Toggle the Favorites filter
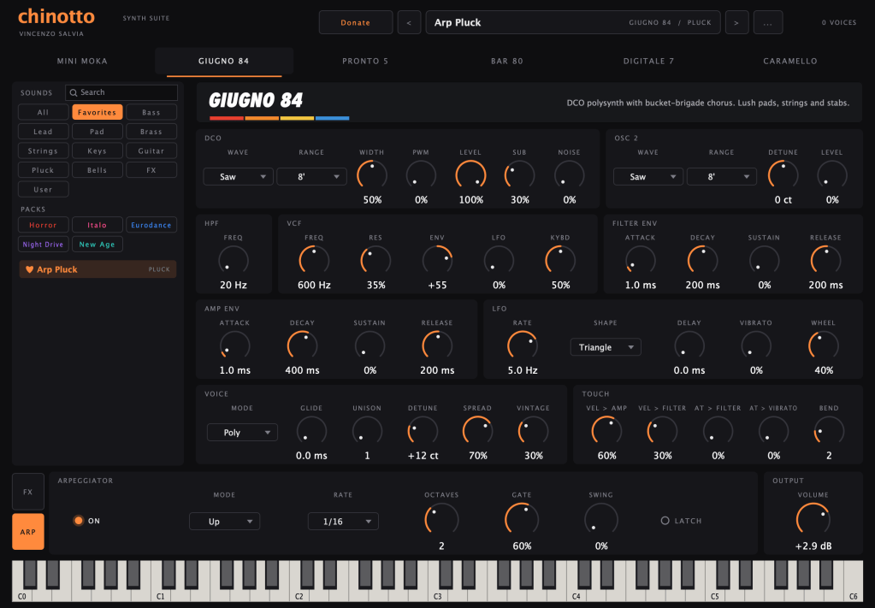Viewport: 875px width, 608px height. pos(98,112)
